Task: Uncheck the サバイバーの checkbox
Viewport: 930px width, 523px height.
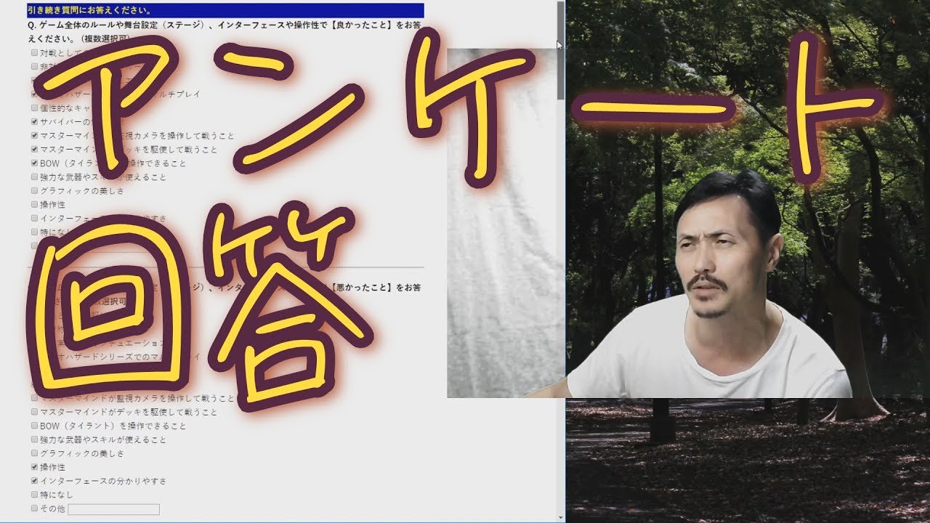Action: [x=34, y=122]
